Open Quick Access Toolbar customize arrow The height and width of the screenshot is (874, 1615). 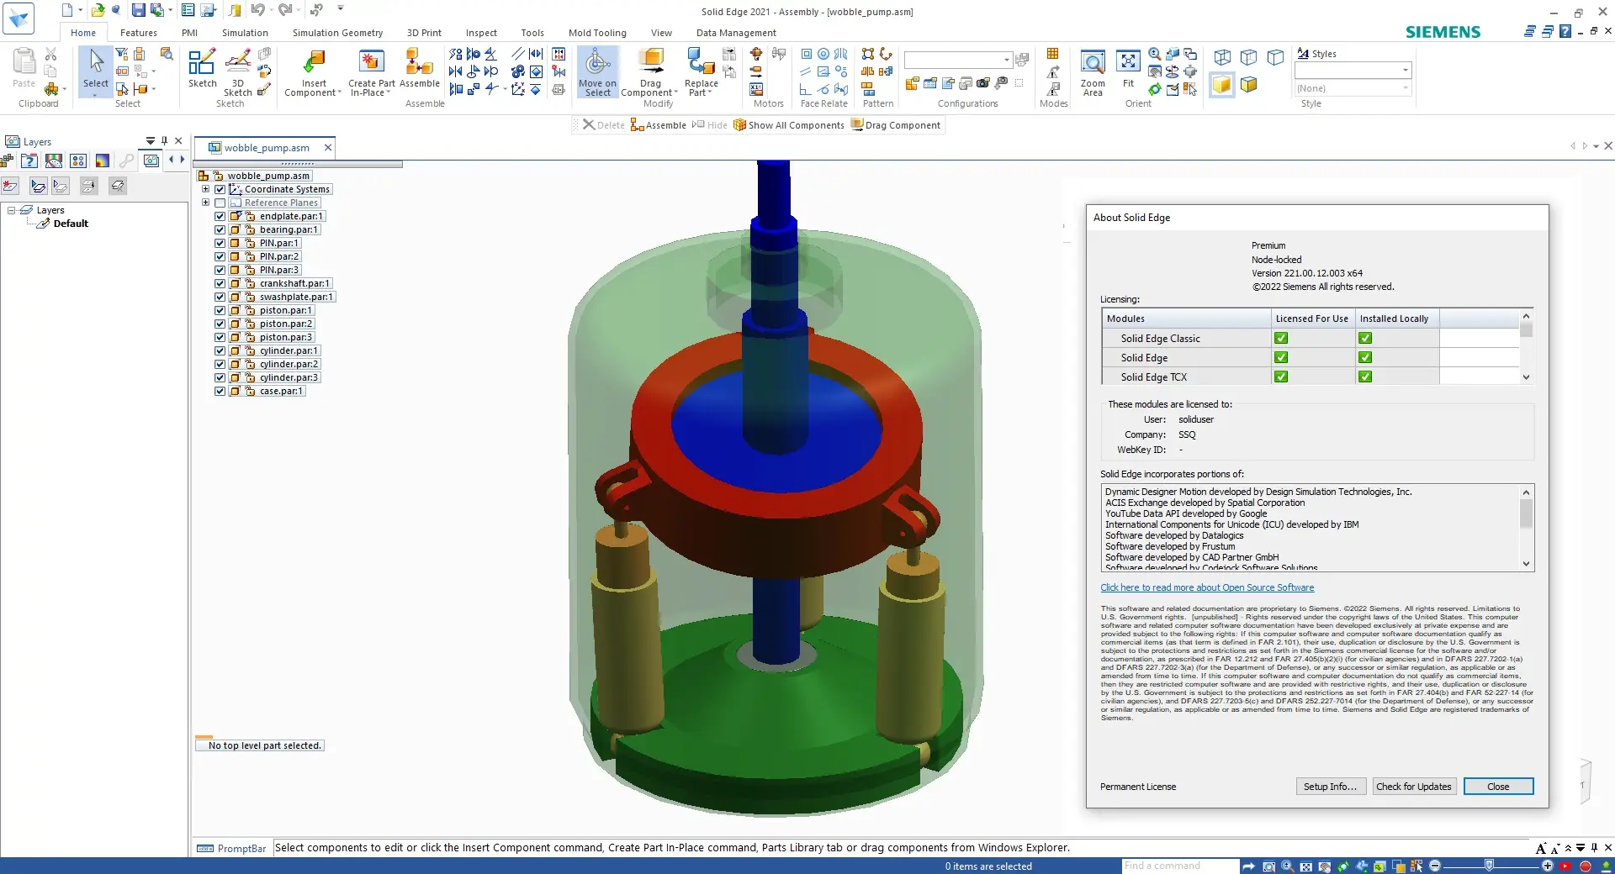click(341, 8)
